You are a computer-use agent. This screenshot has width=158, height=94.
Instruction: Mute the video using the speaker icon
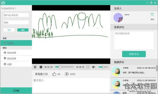93,67
